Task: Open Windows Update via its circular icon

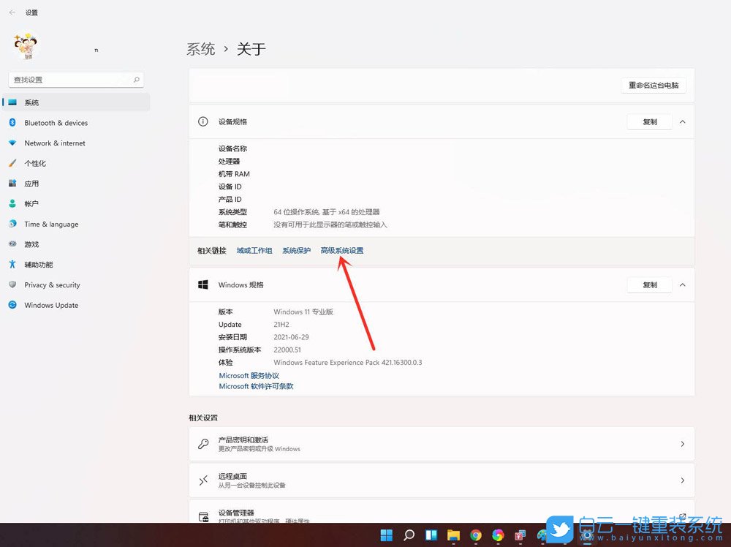Action: click(12, 305)
